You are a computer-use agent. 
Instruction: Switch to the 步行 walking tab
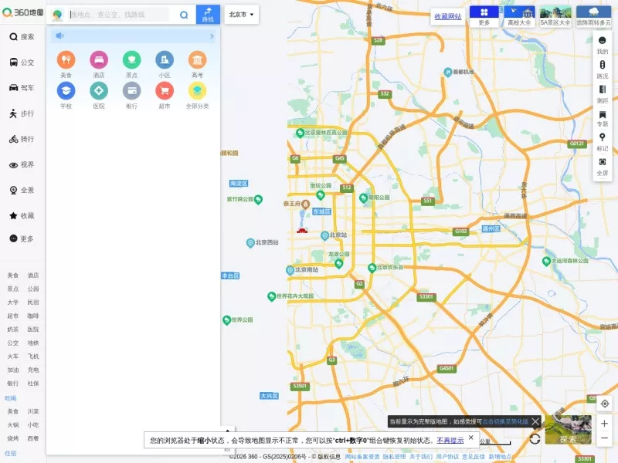pos(22,113)
